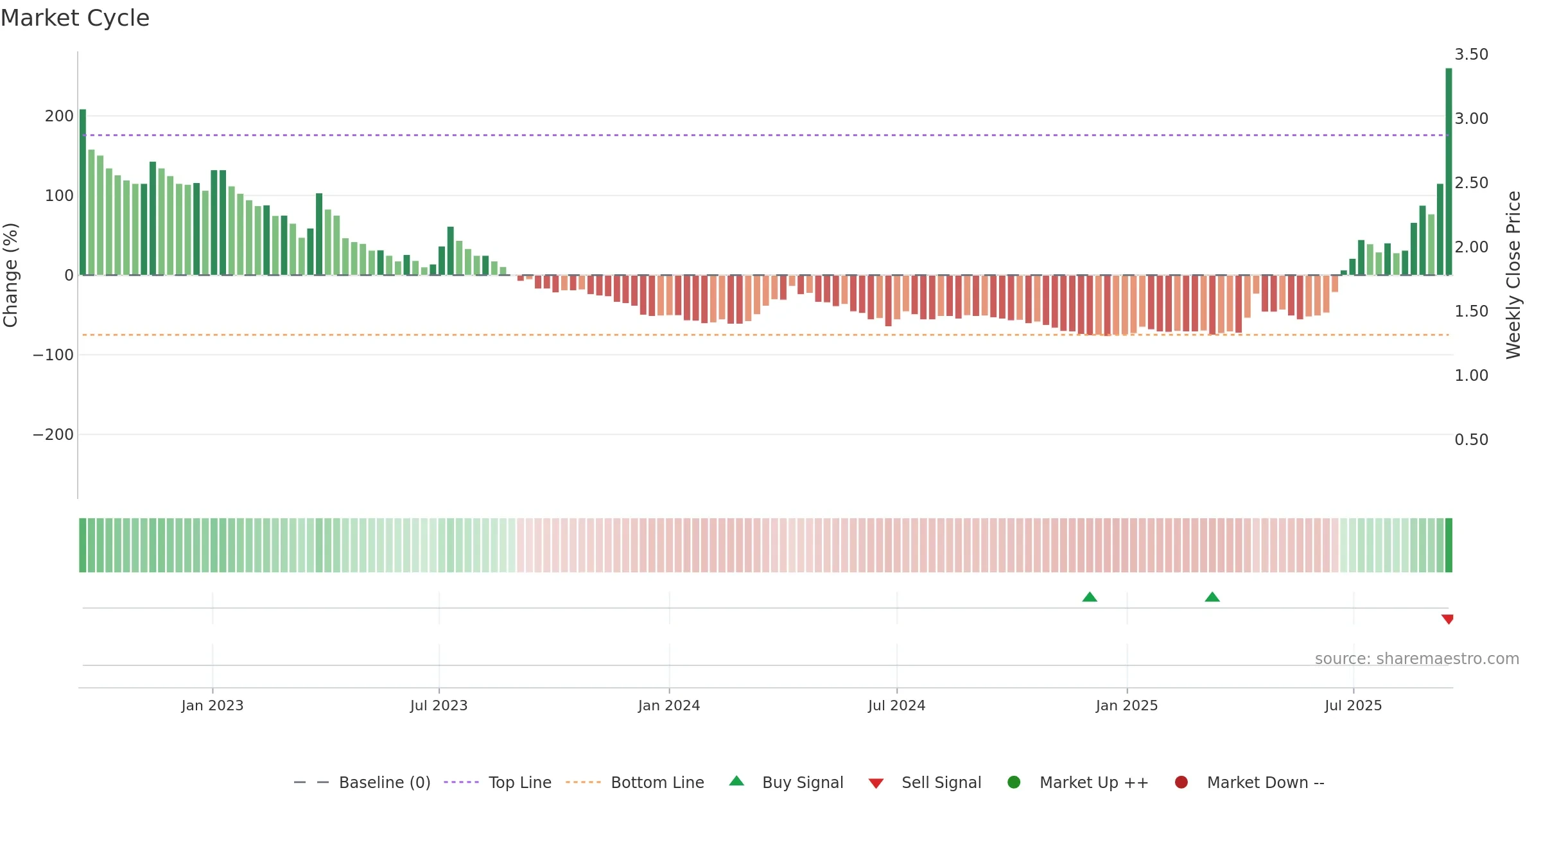Click the first green heatmap cell at left
The height and width of the screenshot is (867, 1541).
(83, 545)
